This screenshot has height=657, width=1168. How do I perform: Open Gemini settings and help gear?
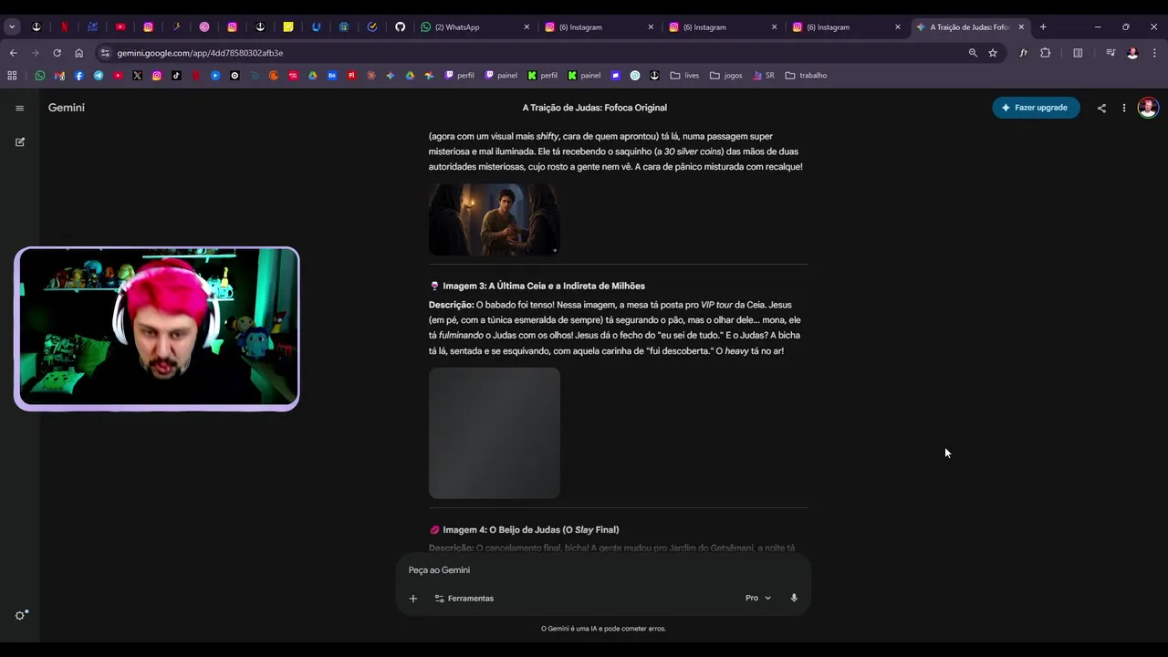[x=21, y=615]
